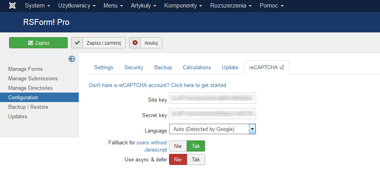The height and width of the screenshot is (178, 380).
Task: Open the Pomoc menu
Action: click(x=272, y=6)
